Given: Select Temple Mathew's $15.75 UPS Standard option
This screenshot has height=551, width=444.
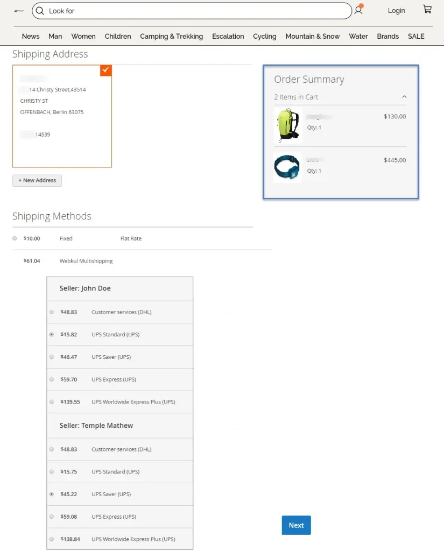Looking at the screenshot, I should coord(52,472).
